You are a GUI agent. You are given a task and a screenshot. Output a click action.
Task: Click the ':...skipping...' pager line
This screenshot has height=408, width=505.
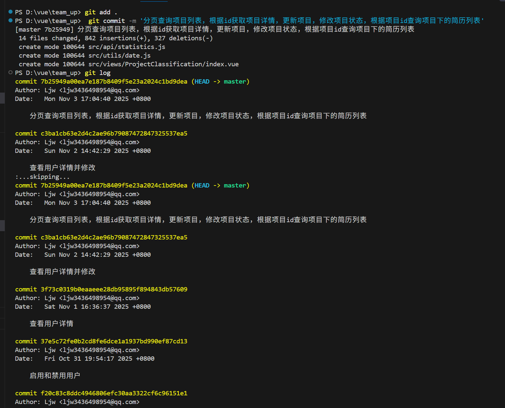(42, 177)
